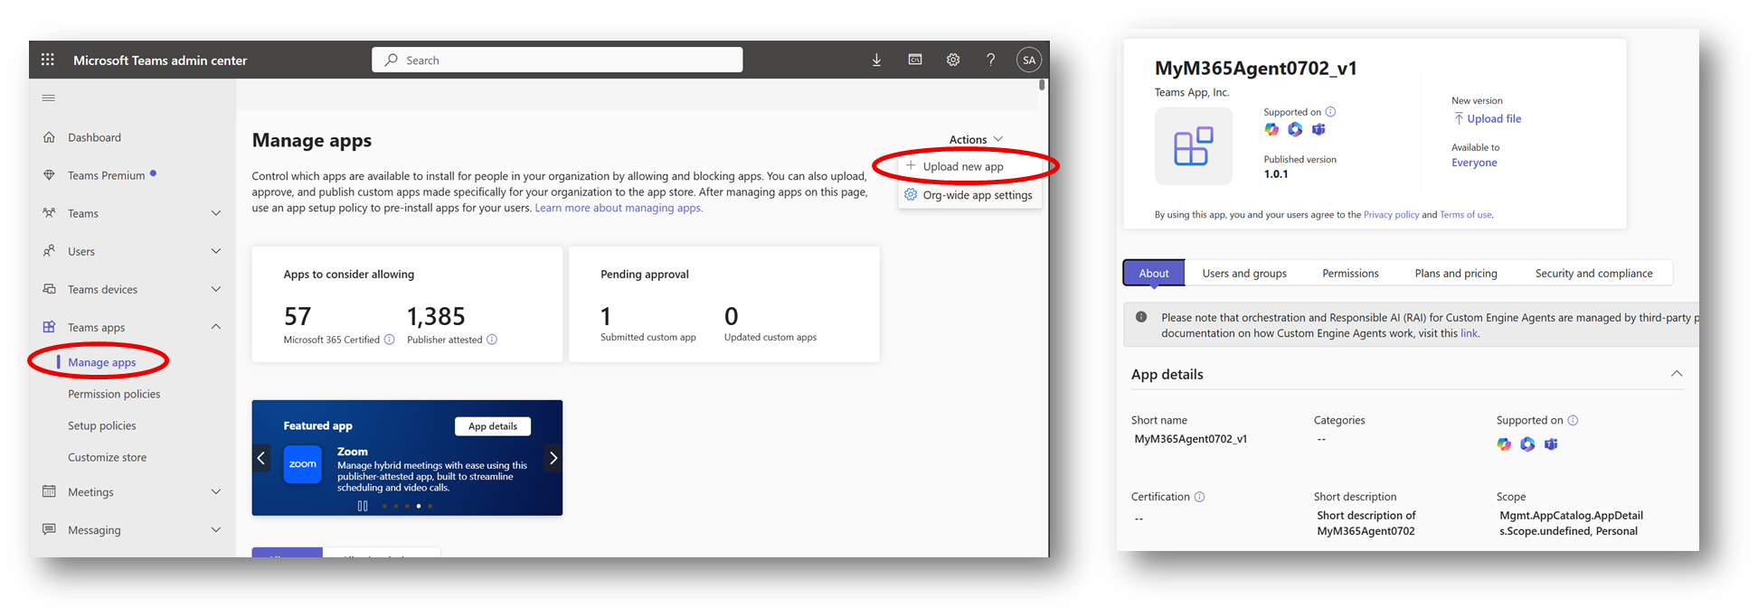Show the next featured app

click(553, 458)
